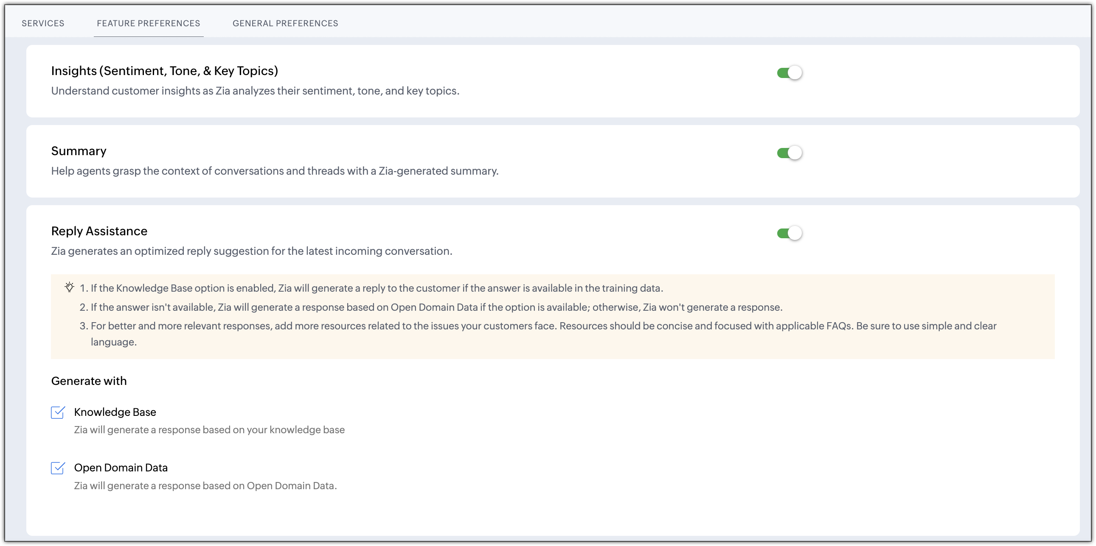Click the Reply Assistance heading
The image size is (1096, 546).
pyautogui.click(x=99, y=231)
